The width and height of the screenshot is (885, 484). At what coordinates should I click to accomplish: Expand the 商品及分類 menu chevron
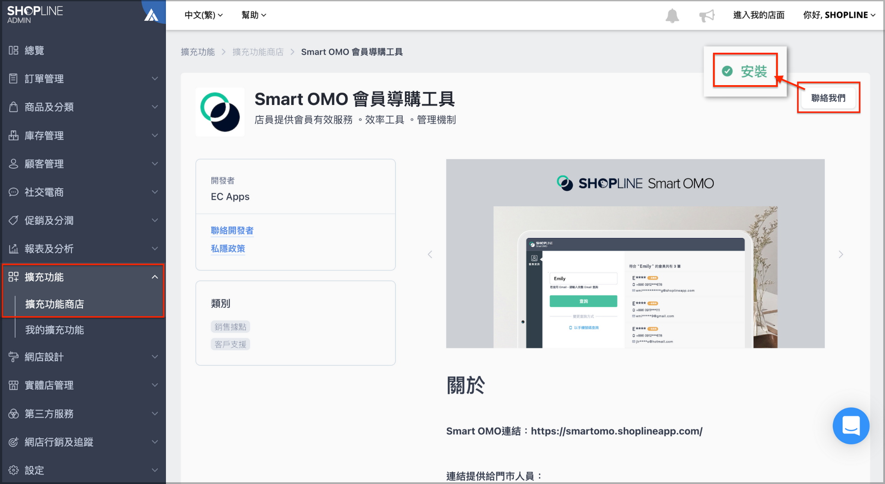[x=155, y=107]
